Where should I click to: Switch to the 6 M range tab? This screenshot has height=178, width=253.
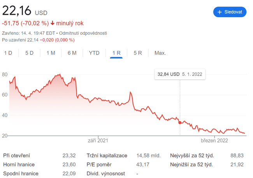[x=72, y=53]
